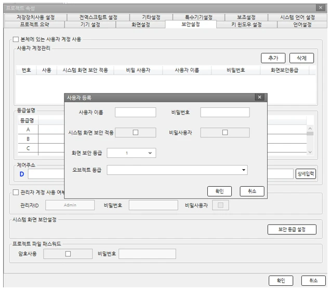Toggle 비밀사용자 checkbox in 사용자 등록 dialog
Image resolution: width=331 pixels, height=291 pixels.
coord(225,132)
